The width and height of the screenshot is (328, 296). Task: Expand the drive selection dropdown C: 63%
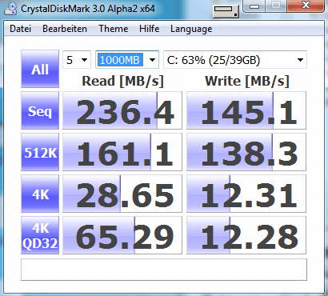(x=235, y=60)
